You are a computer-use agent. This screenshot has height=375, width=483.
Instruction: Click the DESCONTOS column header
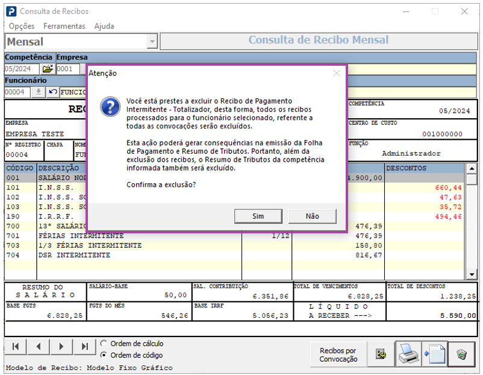tap(425, 168)
